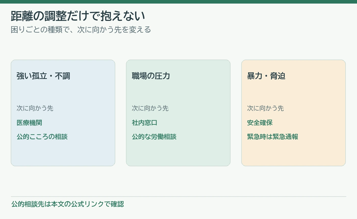Click "次に向かう先" in the 強い孤立・不調 card
Screen dimensions: 357x219
tap(35, 108)
